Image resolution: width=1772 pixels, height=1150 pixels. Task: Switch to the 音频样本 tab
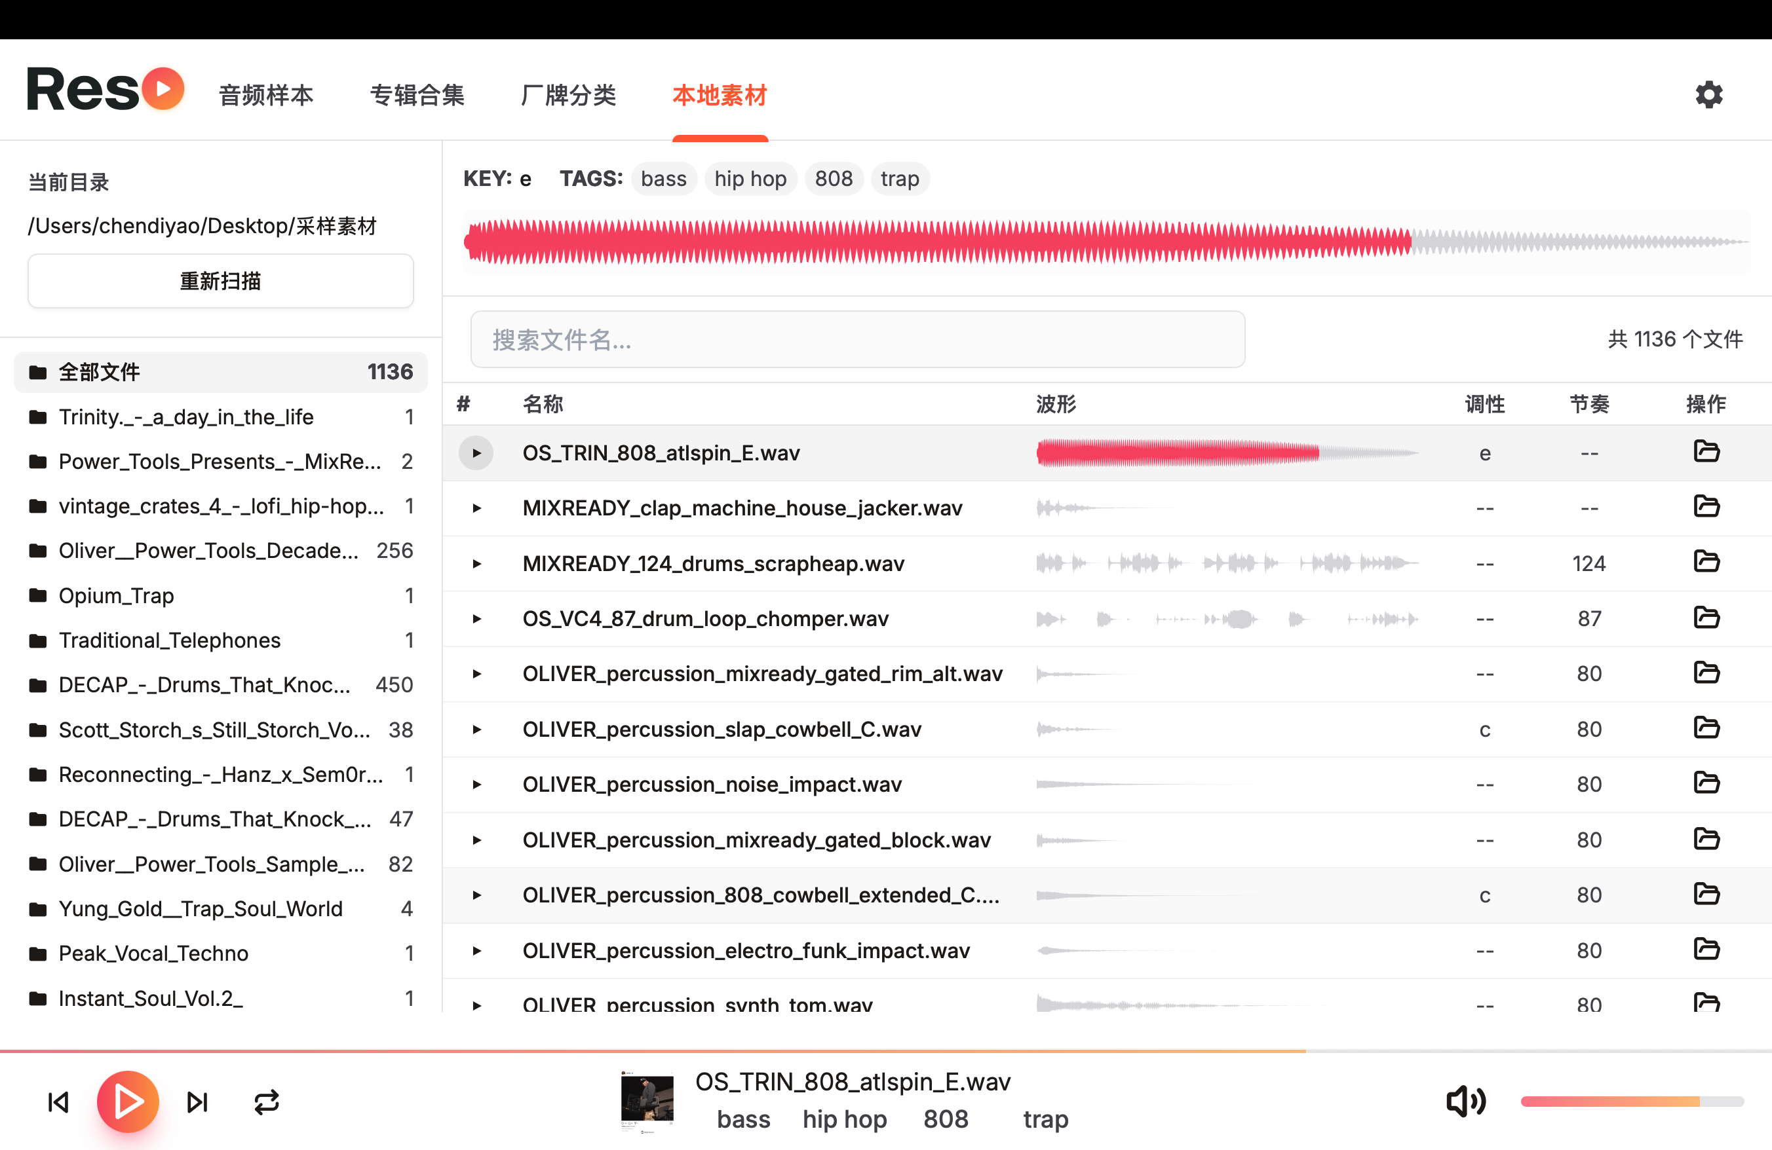tap(265, 95)
